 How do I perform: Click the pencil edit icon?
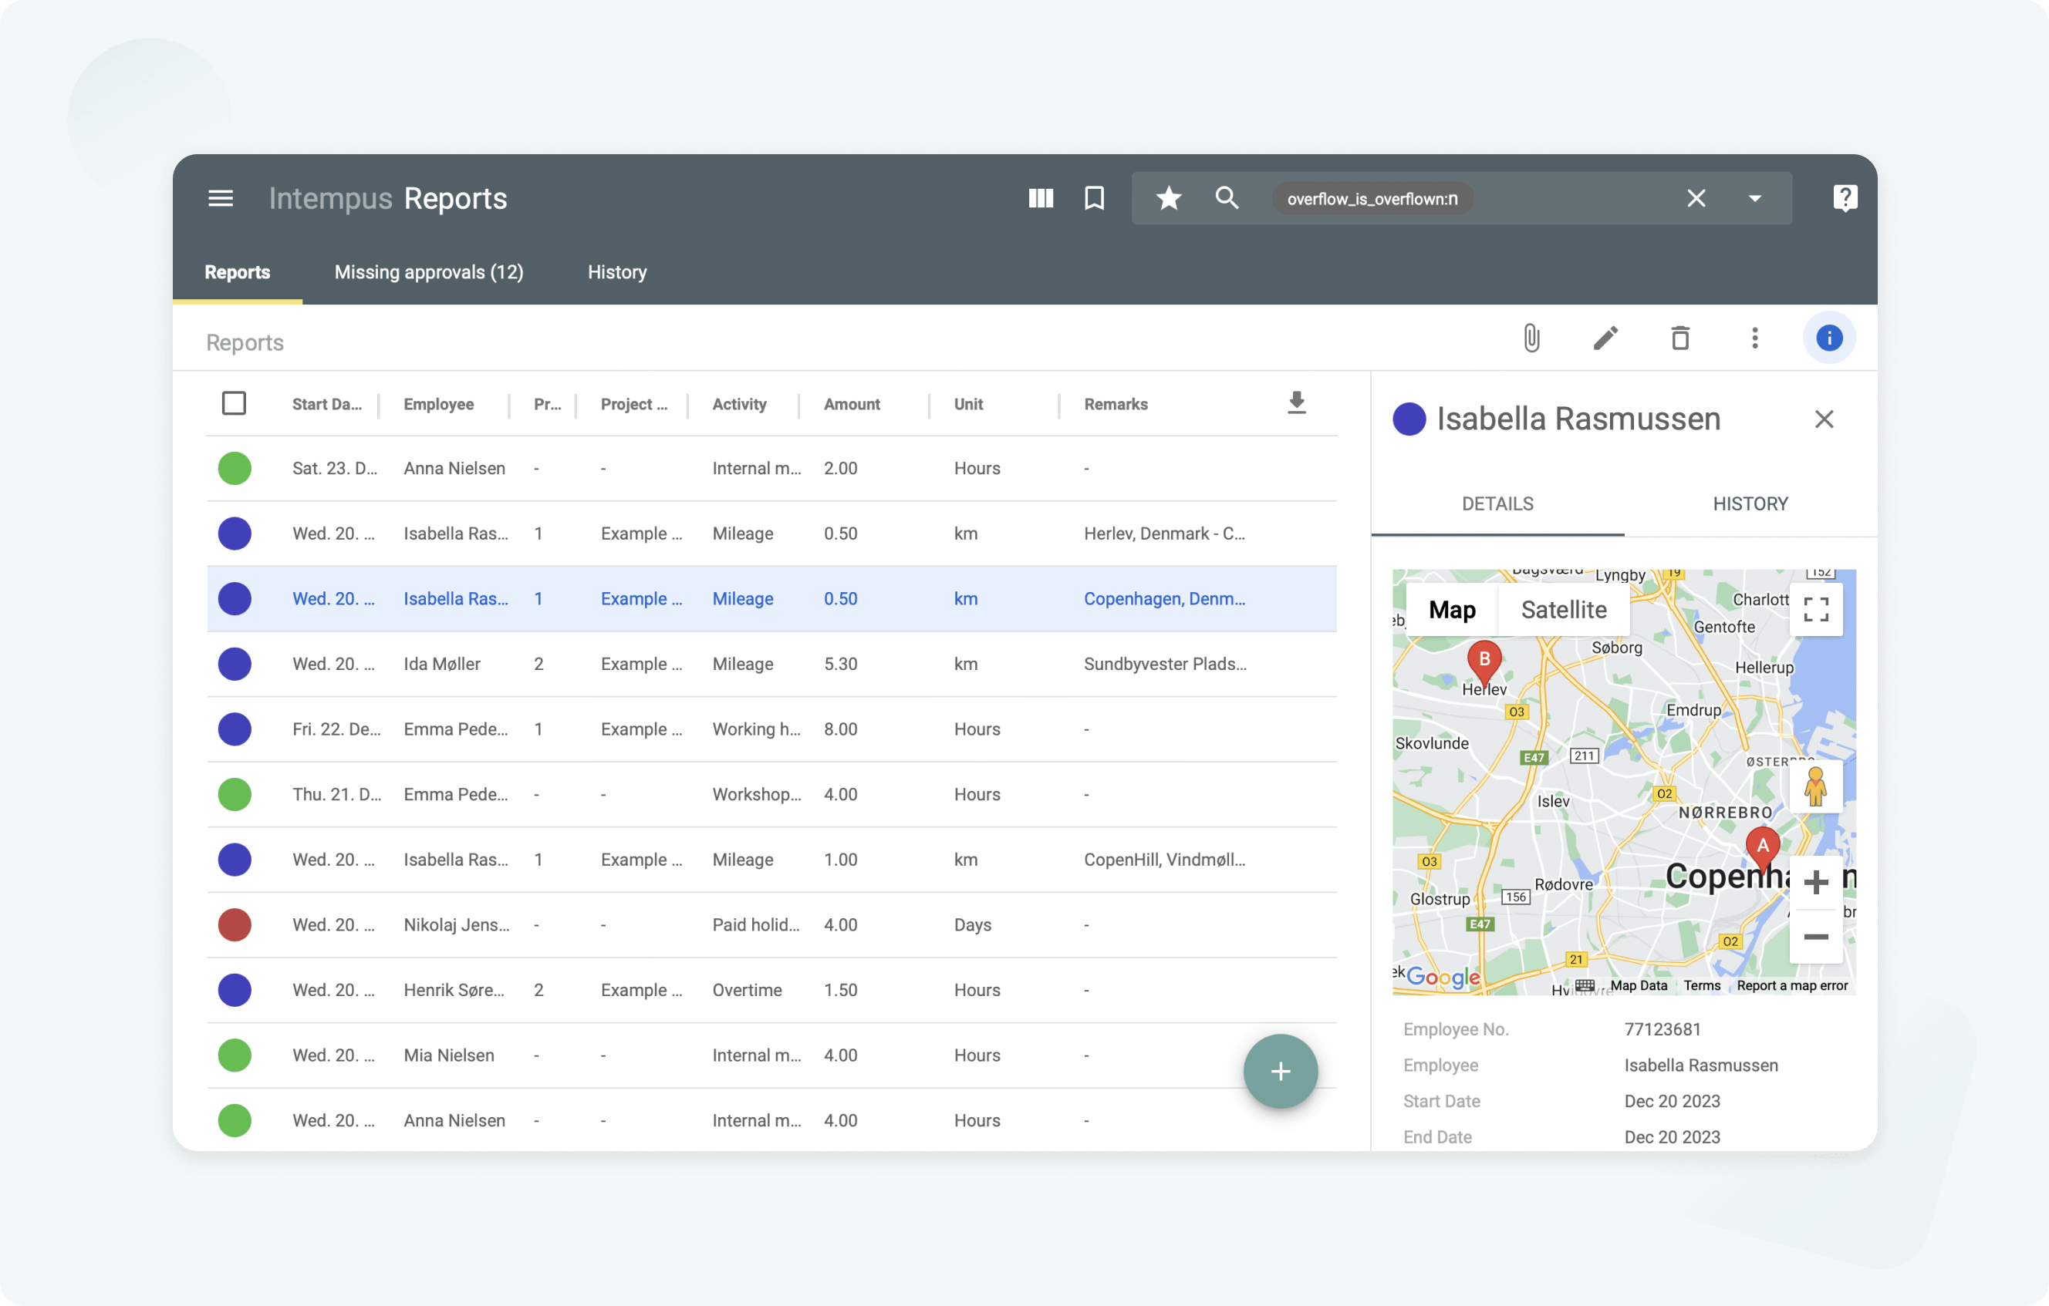click(x=1605, y=338)
